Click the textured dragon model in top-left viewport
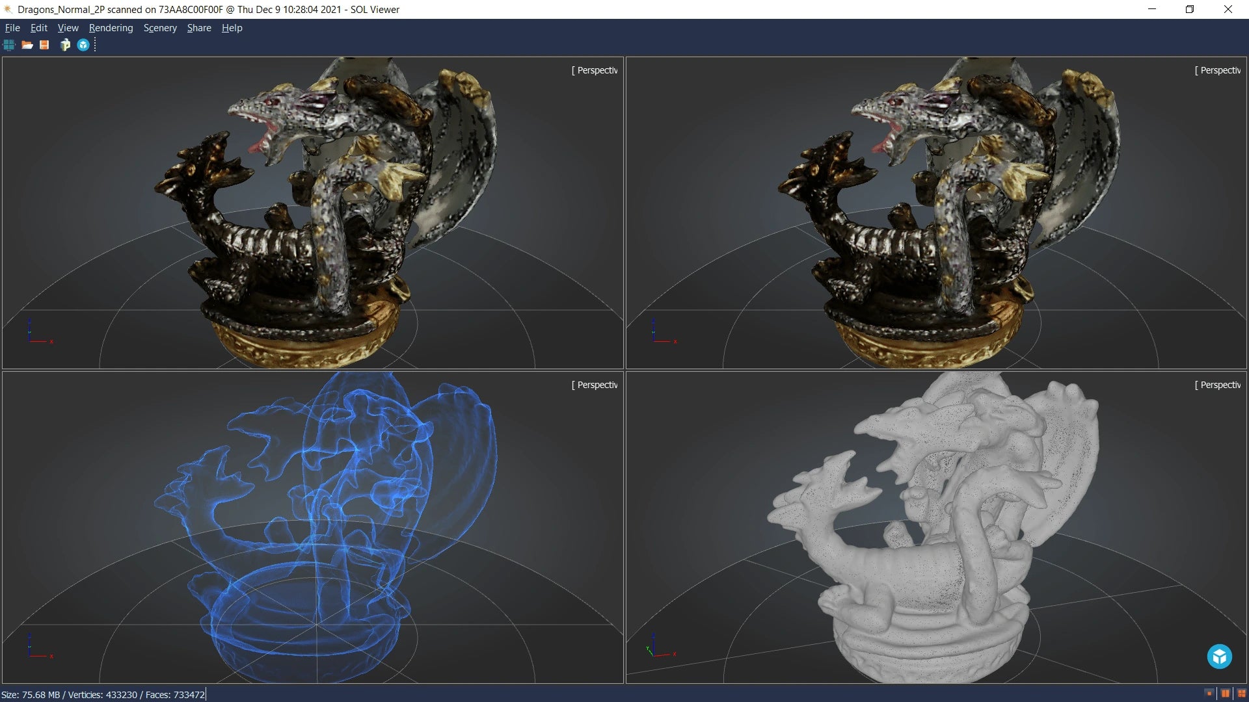Image resolution: width=1249 pixels, height=702 pixels. pyautogui.click(x=325, y=214)
